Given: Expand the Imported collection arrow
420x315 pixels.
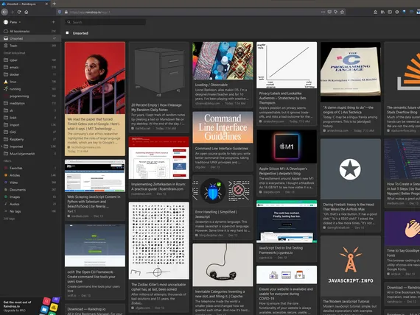Looking at the screenshot, I should pyautogui.click(x=1, y=146).
